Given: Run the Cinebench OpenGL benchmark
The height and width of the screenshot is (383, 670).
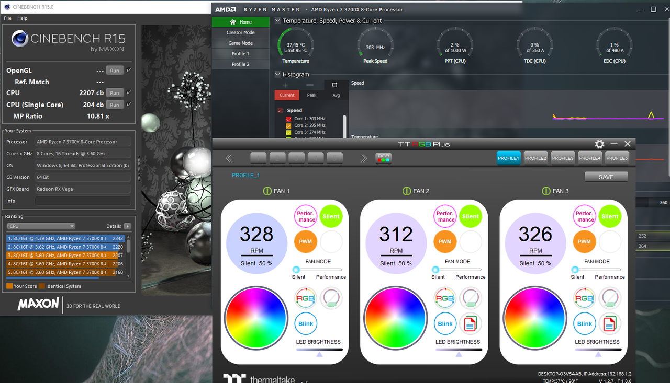Looking at the screenshot, I should point(115,71).
